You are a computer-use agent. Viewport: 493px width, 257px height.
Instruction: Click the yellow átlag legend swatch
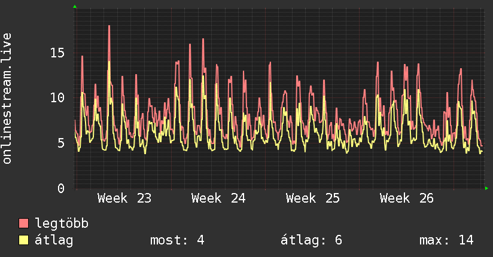click(23, 240)
